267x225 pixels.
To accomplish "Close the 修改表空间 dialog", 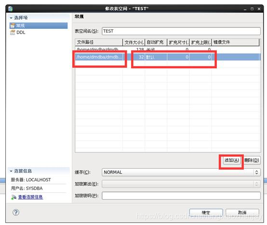I will (259, 9).
